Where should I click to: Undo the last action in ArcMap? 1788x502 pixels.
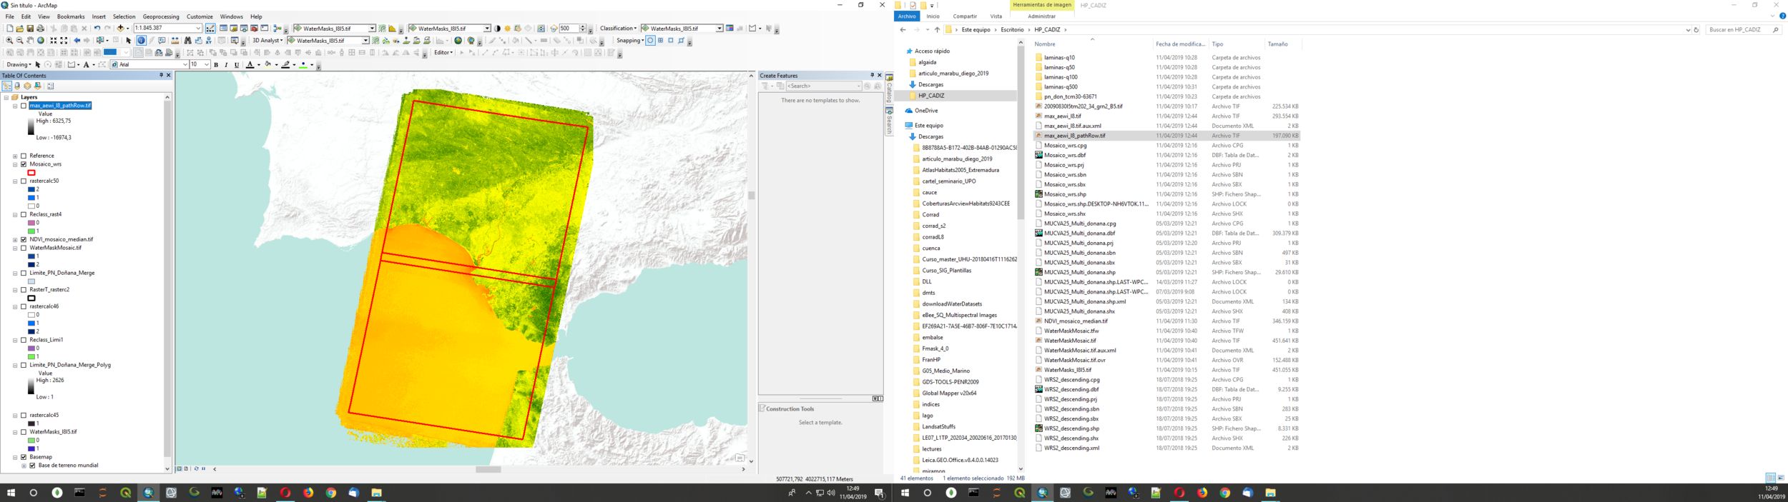[x=97, y=29]
